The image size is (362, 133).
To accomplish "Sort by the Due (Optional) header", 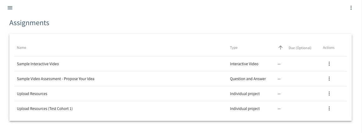I will 300,48.
